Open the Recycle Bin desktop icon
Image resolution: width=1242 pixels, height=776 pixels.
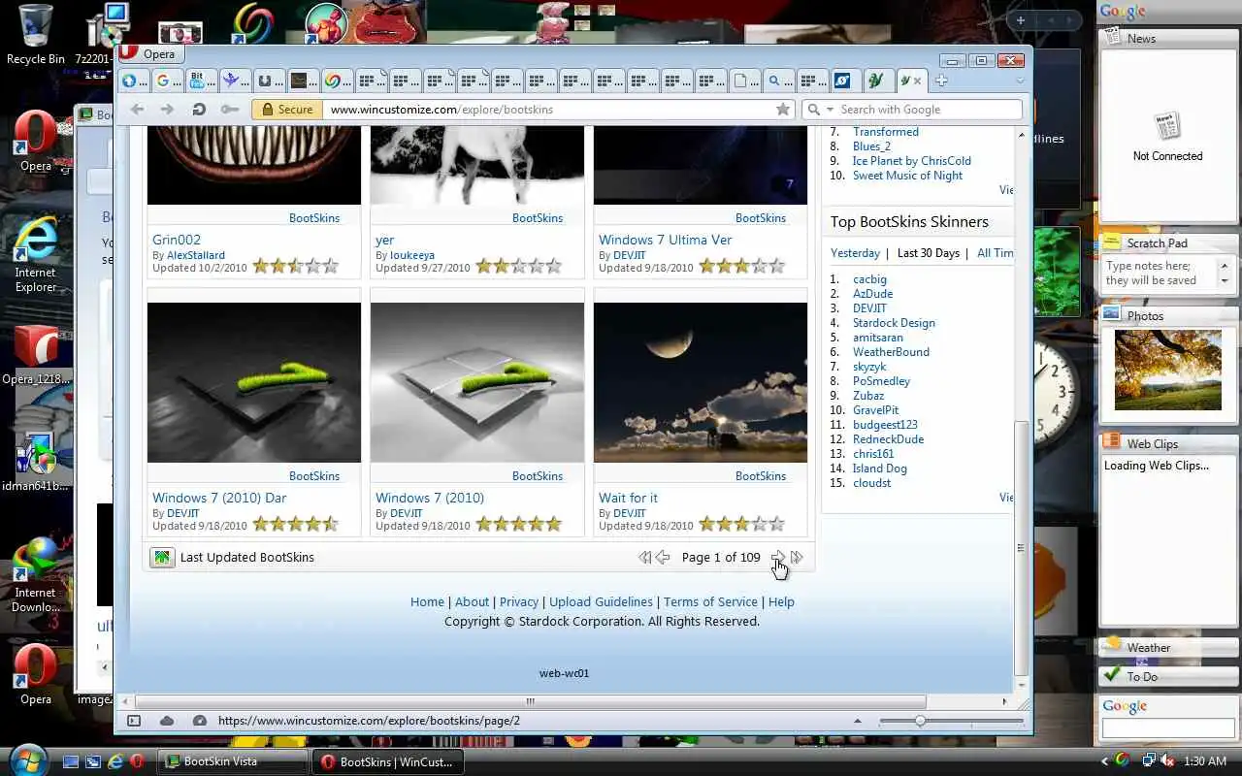tap(35, 35)
